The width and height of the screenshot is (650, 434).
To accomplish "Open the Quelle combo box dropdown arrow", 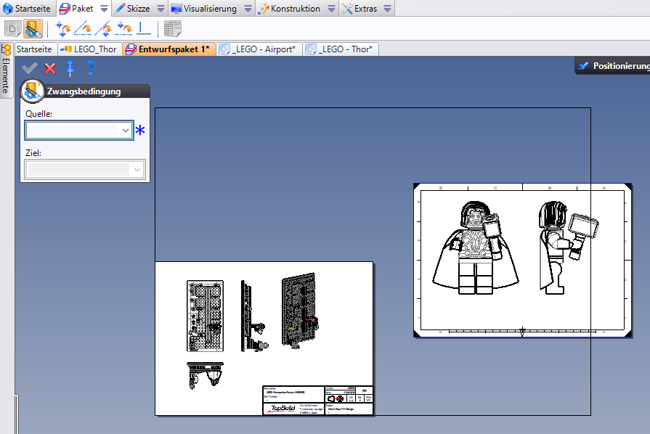I will point(125,131).
